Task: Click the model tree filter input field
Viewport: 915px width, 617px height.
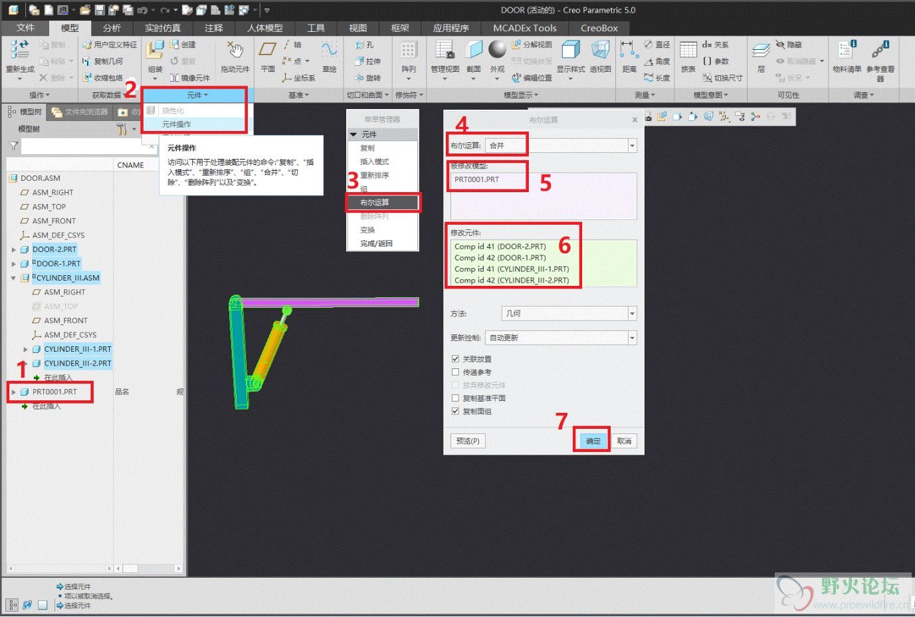Action: coord(88,146)
